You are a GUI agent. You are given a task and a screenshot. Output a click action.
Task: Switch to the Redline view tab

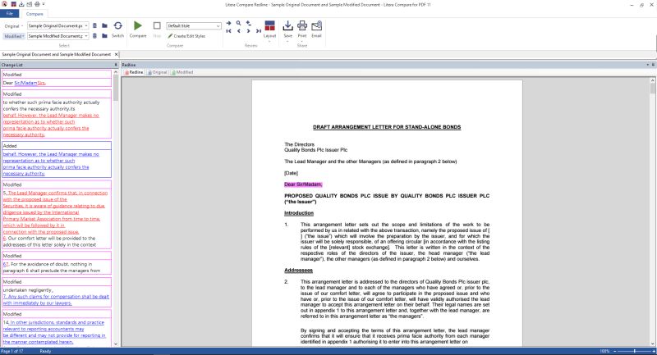[x=134, y=72]
